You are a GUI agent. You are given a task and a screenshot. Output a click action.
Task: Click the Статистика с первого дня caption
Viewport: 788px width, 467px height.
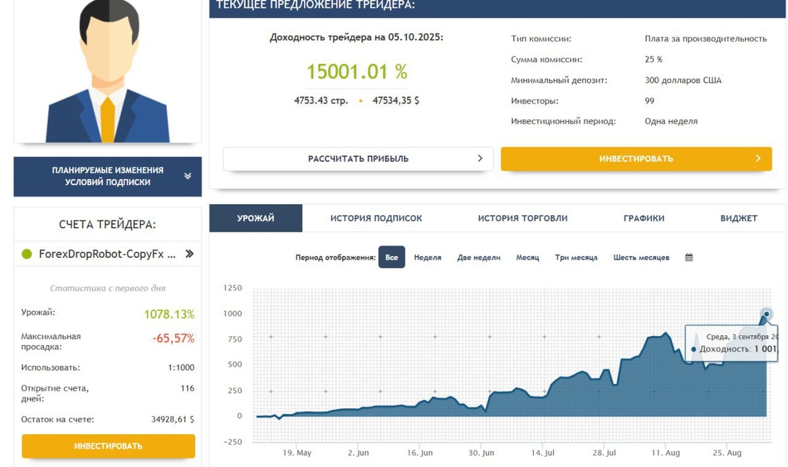point(108,288)
